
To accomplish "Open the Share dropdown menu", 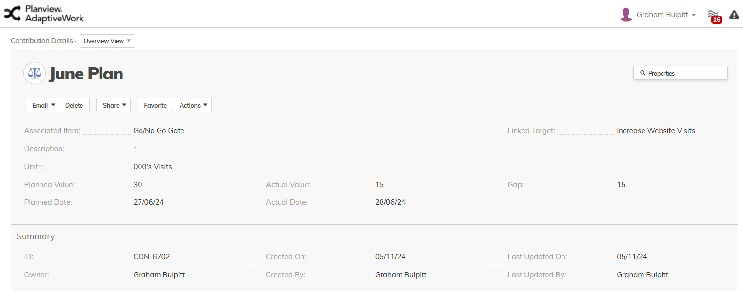I will pyautogui.click(x=113, y=105).
